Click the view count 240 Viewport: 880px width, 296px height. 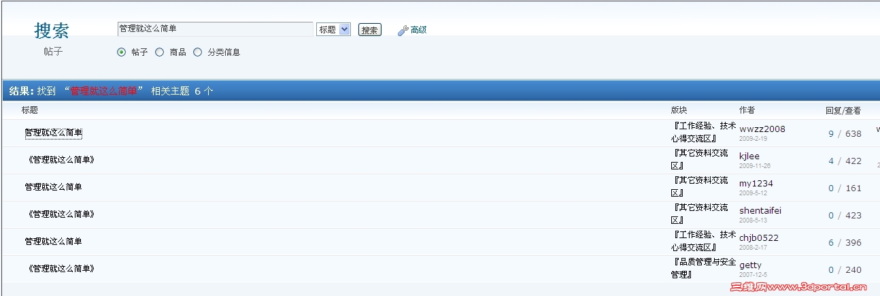point(853,270)
